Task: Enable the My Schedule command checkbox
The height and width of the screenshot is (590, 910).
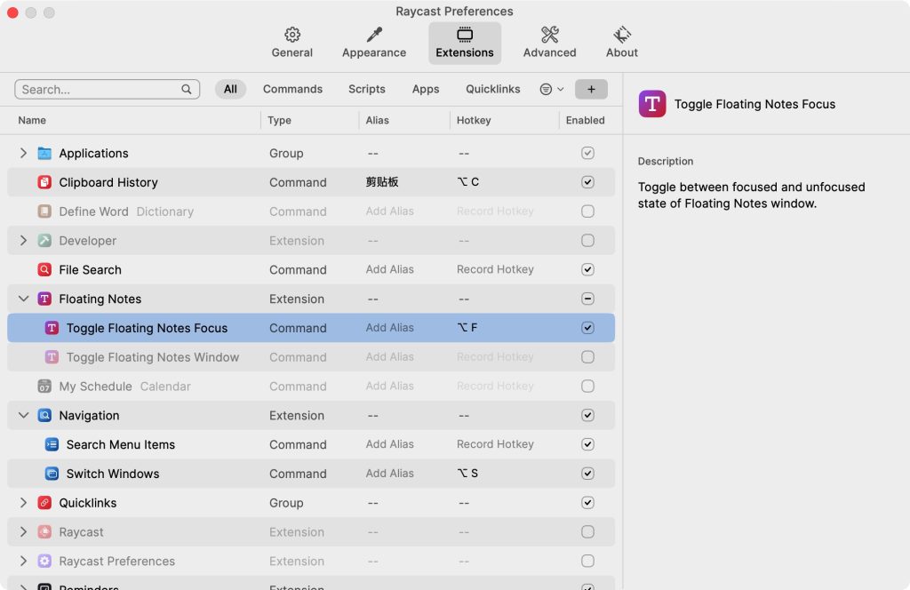Action: point(587,387)
